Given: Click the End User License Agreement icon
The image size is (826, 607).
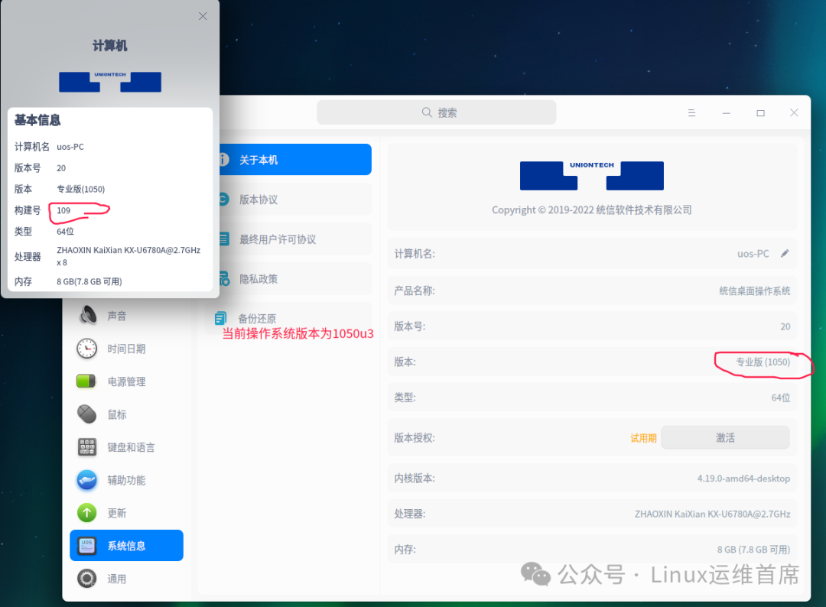Looking at the screenshot, I should (x=224, y=239).
